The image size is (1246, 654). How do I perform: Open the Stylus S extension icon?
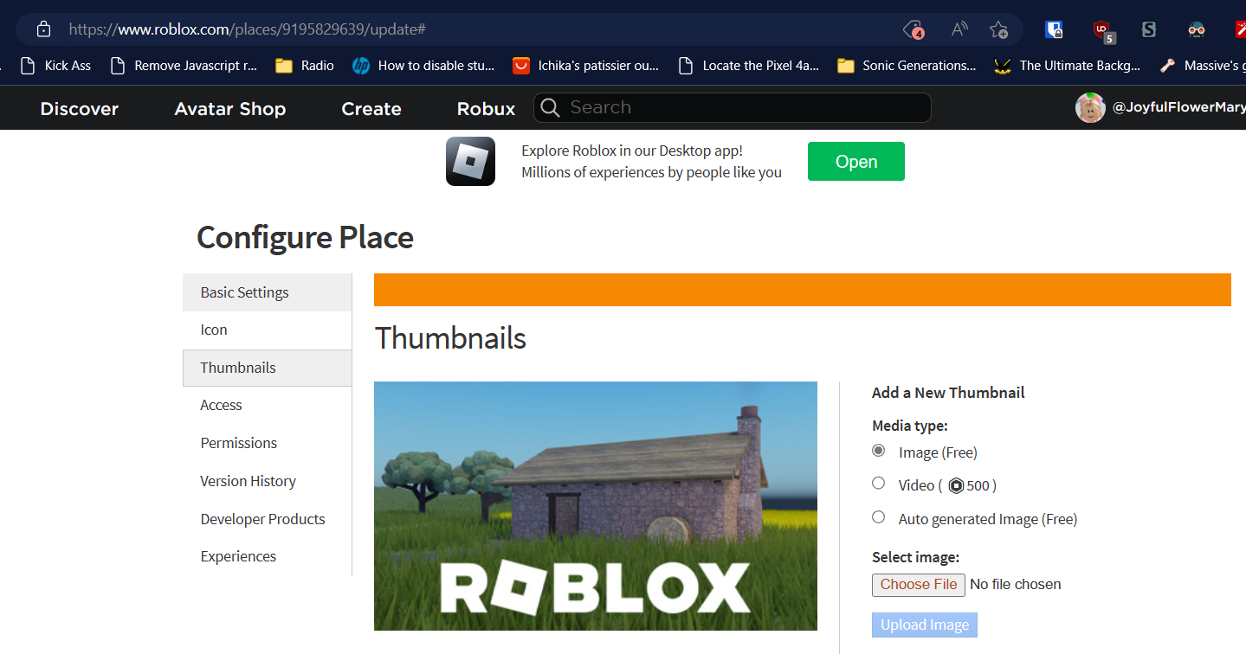coord(1149,29)
